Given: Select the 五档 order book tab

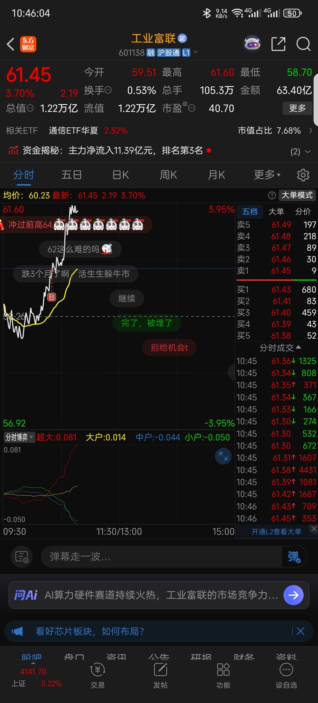Looking at the screenshot, I should (250, 211).
